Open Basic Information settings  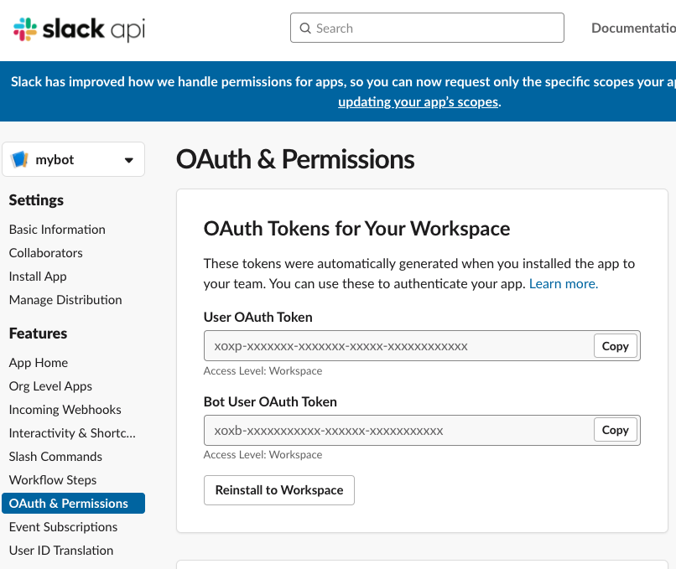57,230
